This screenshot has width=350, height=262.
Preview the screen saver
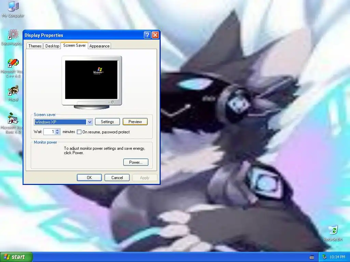[135, 122]
